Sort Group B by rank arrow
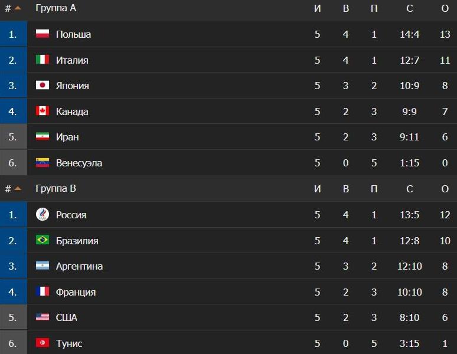 tap(18, 189)
